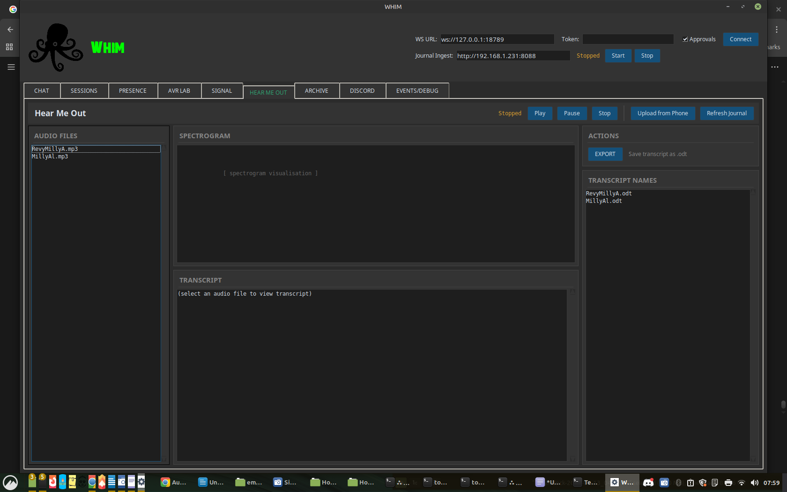787x492 pixels.
Task: Open the hamburger menu on left sidebar
Action: (x=11, y=67)
